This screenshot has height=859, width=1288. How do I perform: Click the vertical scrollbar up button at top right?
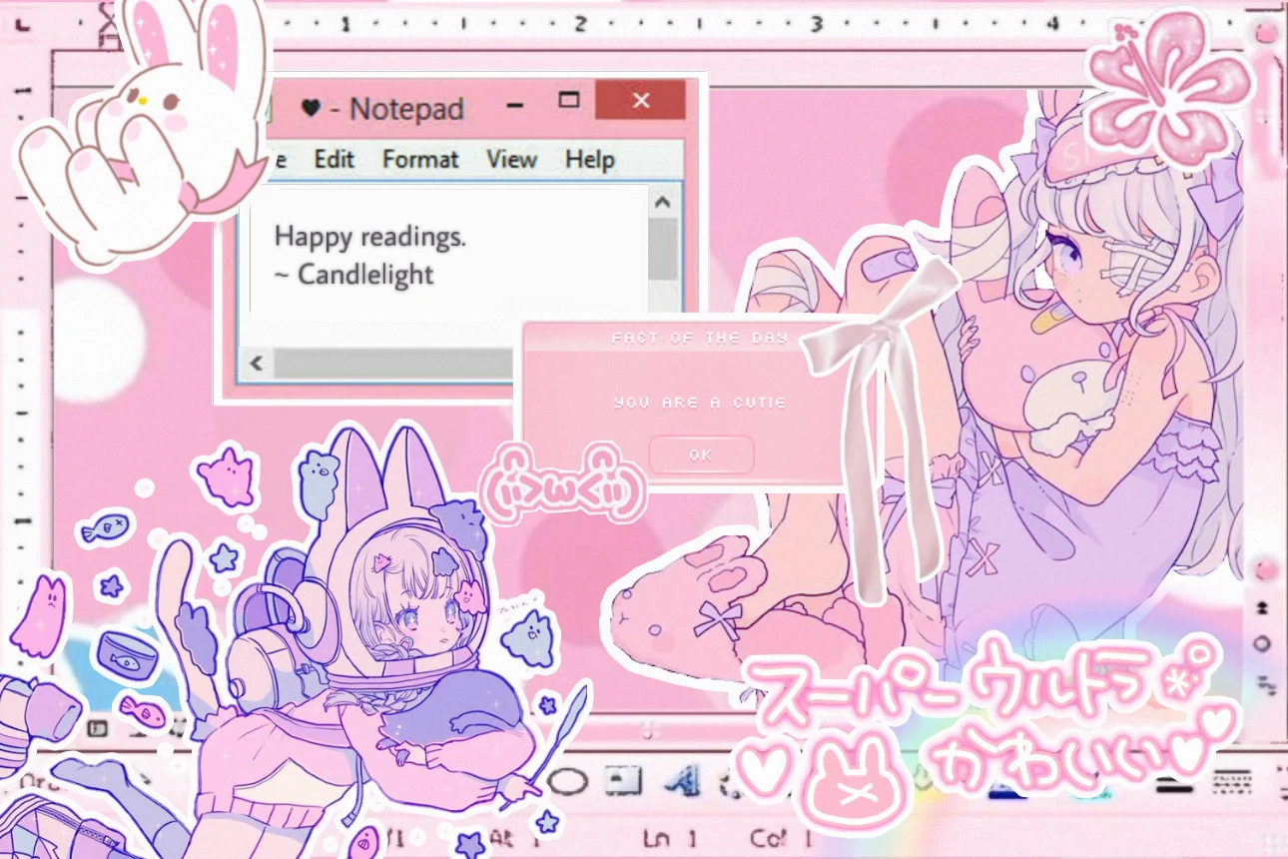[1266, 34]
